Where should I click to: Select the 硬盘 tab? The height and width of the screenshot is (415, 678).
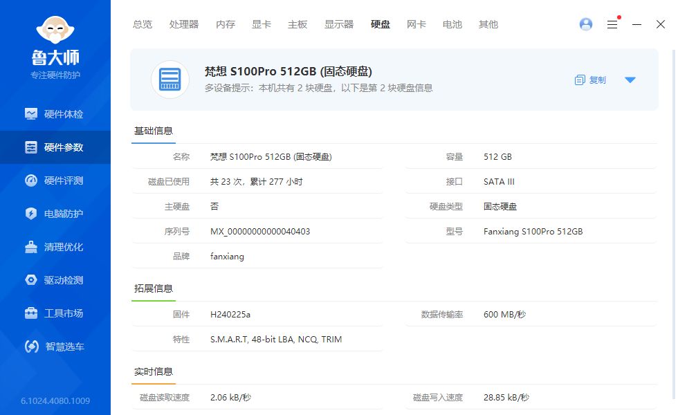coord(381,24)
